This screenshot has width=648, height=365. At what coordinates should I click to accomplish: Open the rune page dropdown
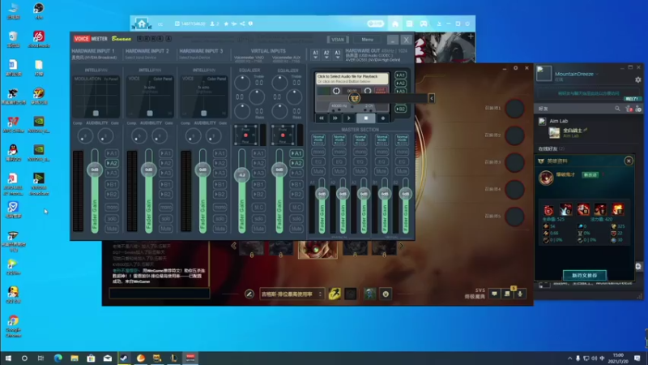[292, 294]
